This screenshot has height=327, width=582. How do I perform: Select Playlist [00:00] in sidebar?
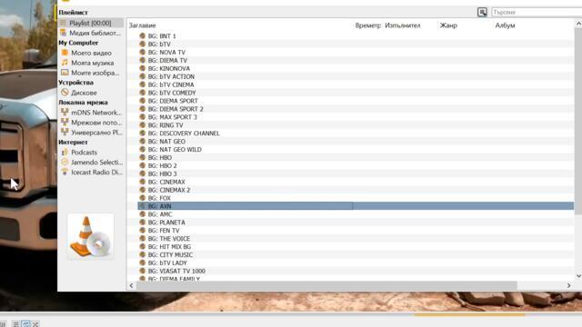(90, 23)
